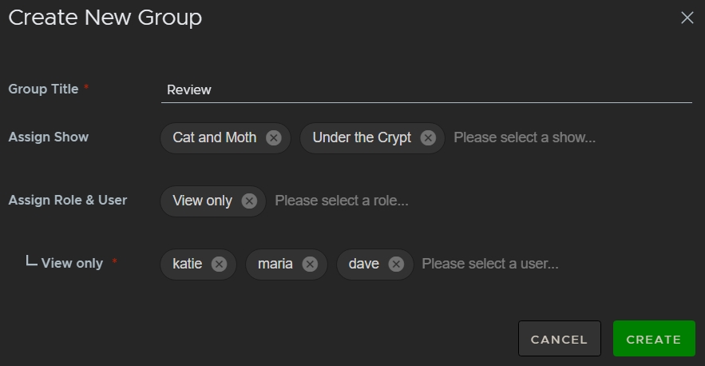Remove user dave via the x icon

click(x=396, y=264)
